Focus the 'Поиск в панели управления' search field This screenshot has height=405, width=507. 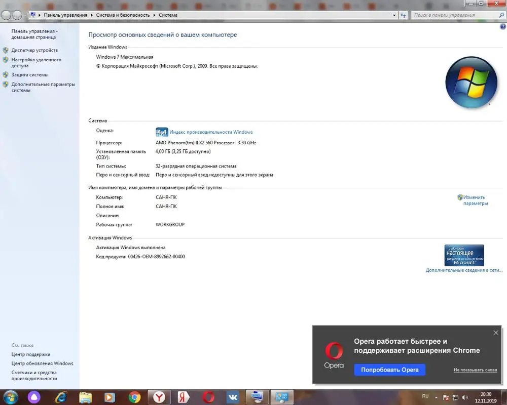(x=454, y=15)
